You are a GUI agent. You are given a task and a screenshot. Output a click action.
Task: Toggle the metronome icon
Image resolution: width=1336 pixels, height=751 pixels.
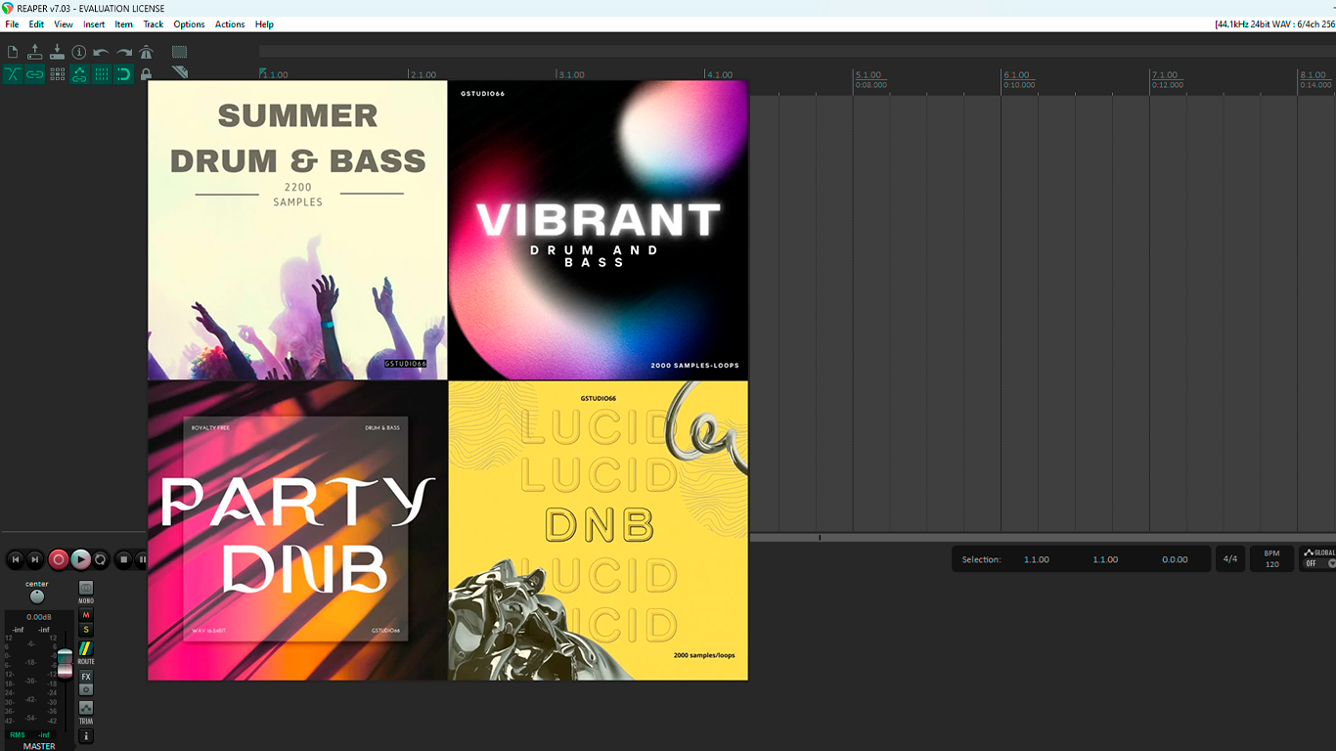point(146,52)
